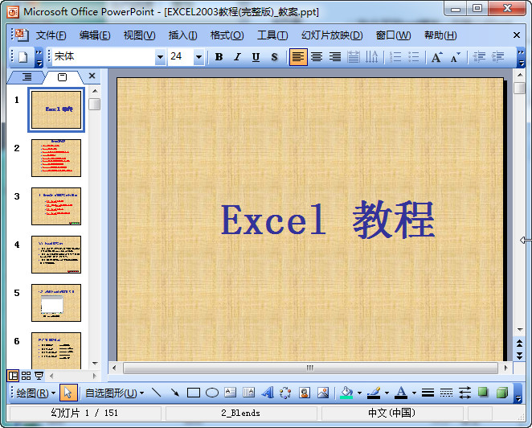Expand standard toolbar options next to New
Screen dimensions: 532x428
coord(39,57)
